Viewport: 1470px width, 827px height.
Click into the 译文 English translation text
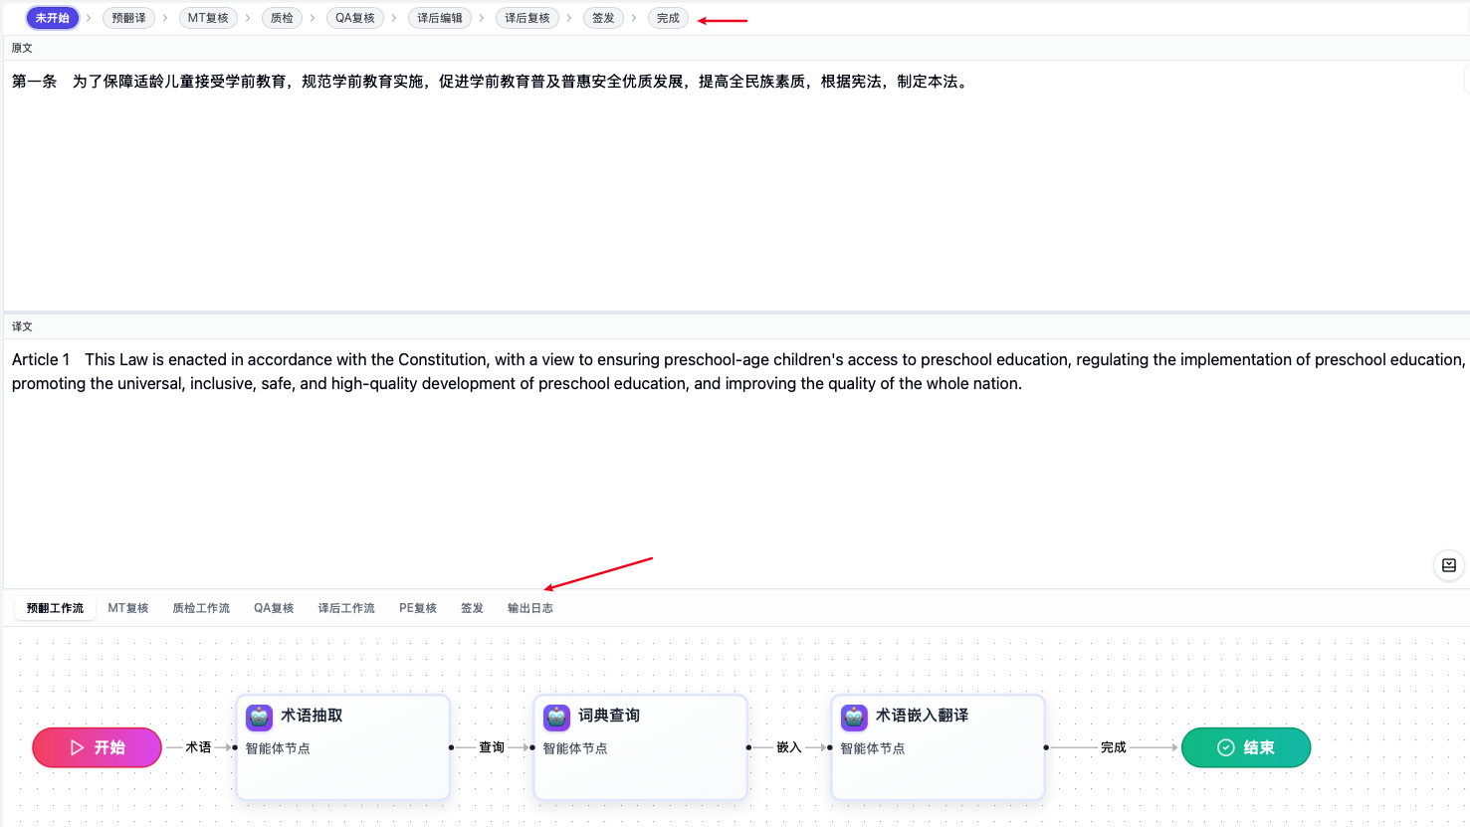[x=597, y=371]
